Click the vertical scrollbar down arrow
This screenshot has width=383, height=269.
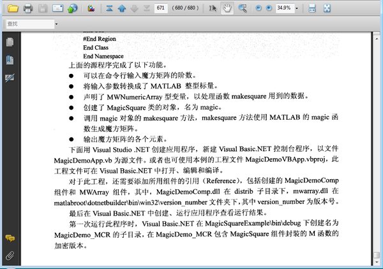pyautogui.click(x=377, y=262)
